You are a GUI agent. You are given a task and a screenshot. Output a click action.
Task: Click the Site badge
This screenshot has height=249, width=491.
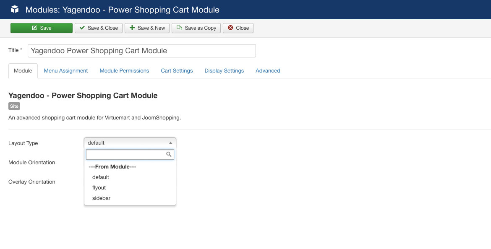point(14,106)
